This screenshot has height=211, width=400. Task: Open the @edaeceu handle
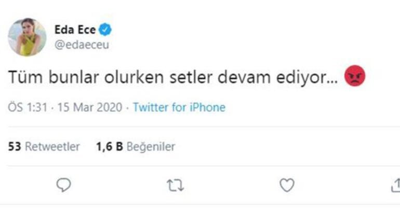point(82,45)
